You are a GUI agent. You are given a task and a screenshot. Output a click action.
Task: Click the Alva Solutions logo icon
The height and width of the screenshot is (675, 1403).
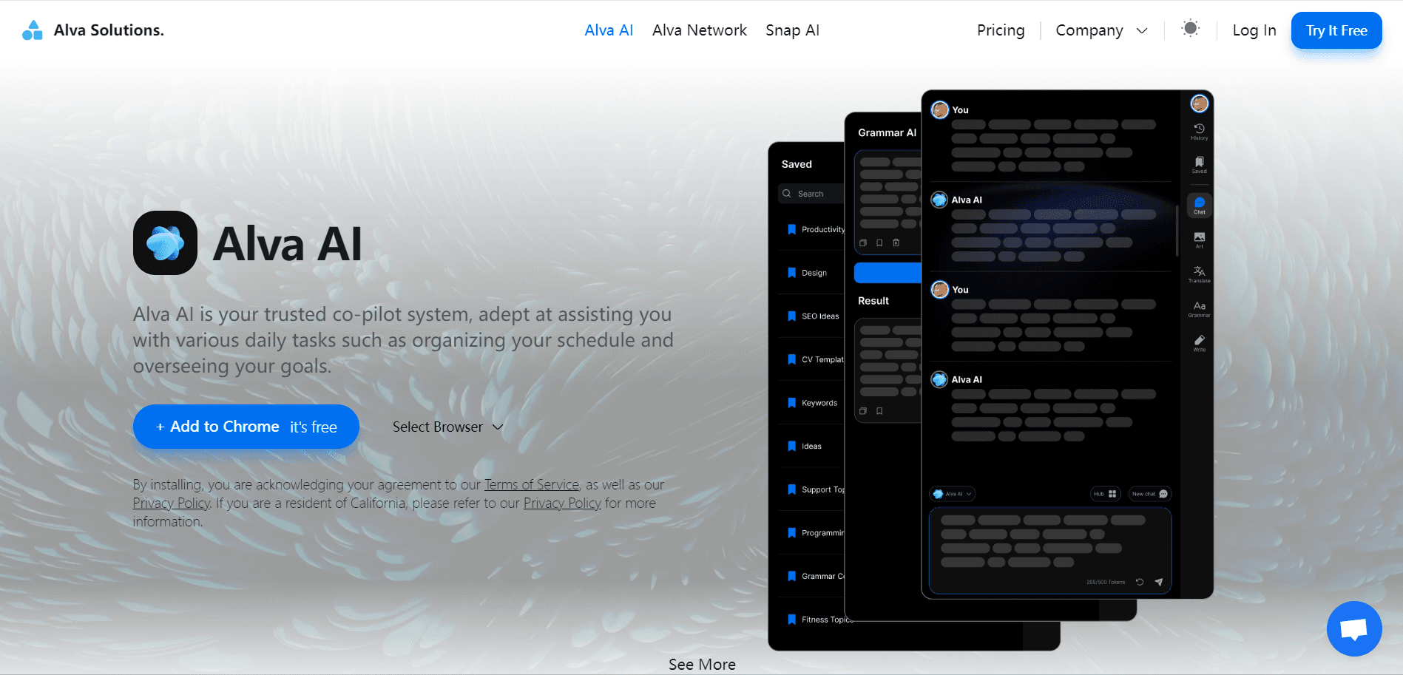[33, 30]
